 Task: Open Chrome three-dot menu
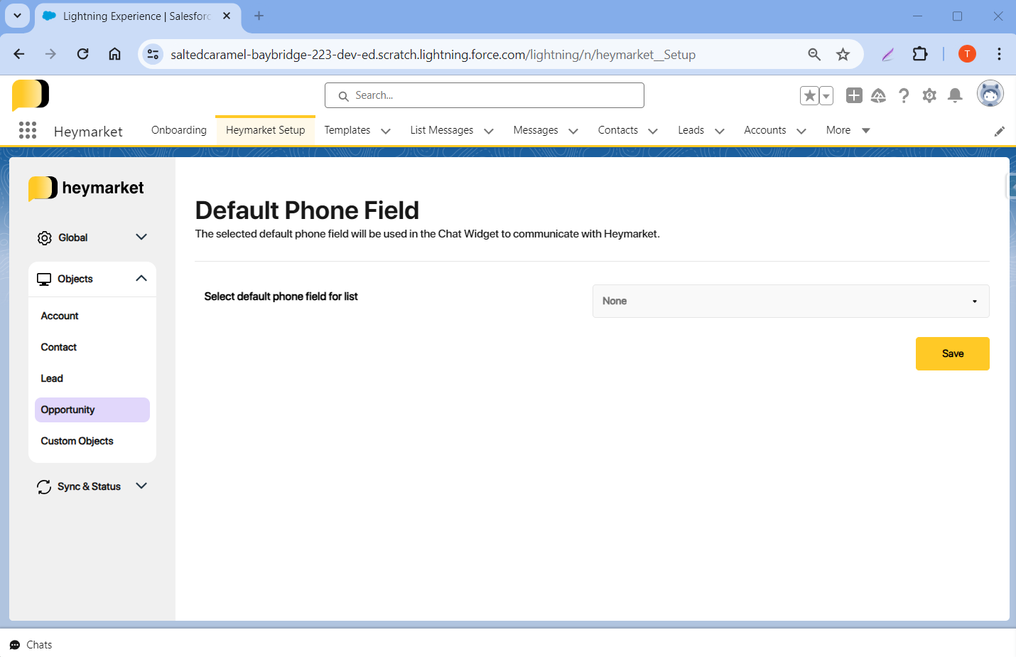pos(999,54)
